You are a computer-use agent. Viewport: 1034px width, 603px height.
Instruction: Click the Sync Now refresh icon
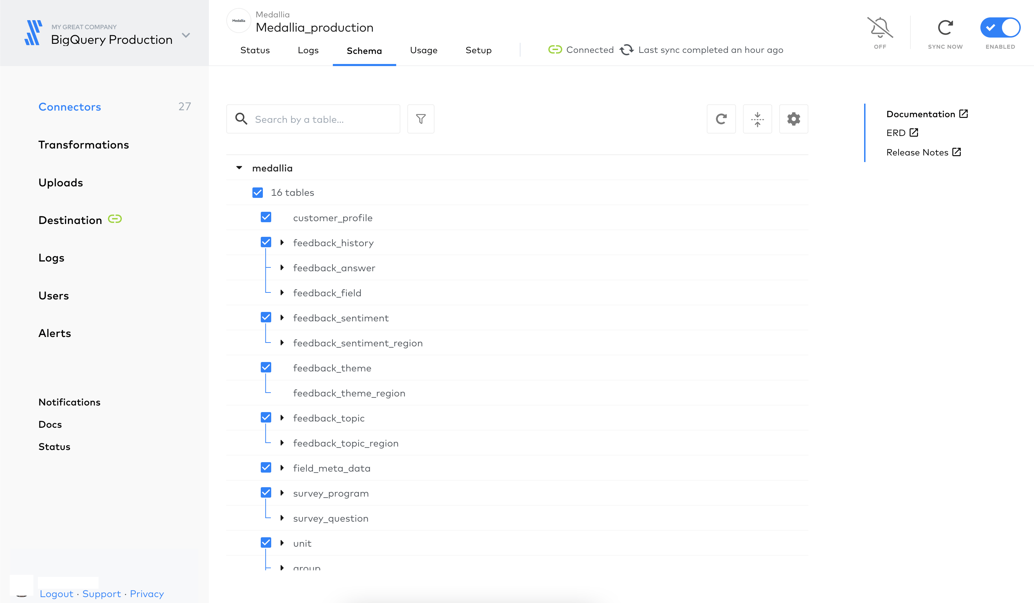tap(945, 28)
